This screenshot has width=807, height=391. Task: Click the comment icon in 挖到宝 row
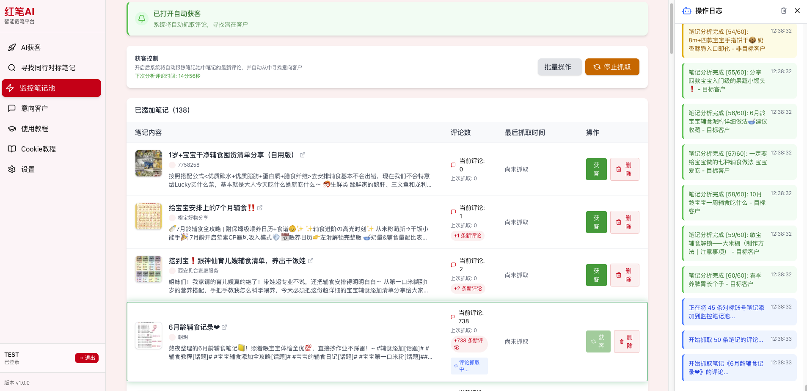pos(453,265)
